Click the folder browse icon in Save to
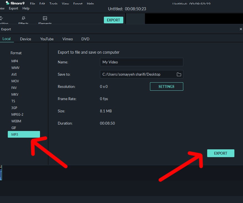243x203 pixels. 179,75
